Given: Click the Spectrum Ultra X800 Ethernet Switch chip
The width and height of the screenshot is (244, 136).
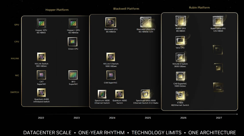Looking at the screenshot, I should [x=146, y=94].
